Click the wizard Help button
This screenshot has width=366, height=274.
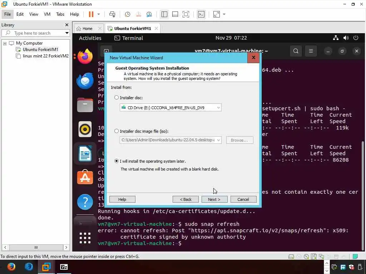tap(122, 199)
